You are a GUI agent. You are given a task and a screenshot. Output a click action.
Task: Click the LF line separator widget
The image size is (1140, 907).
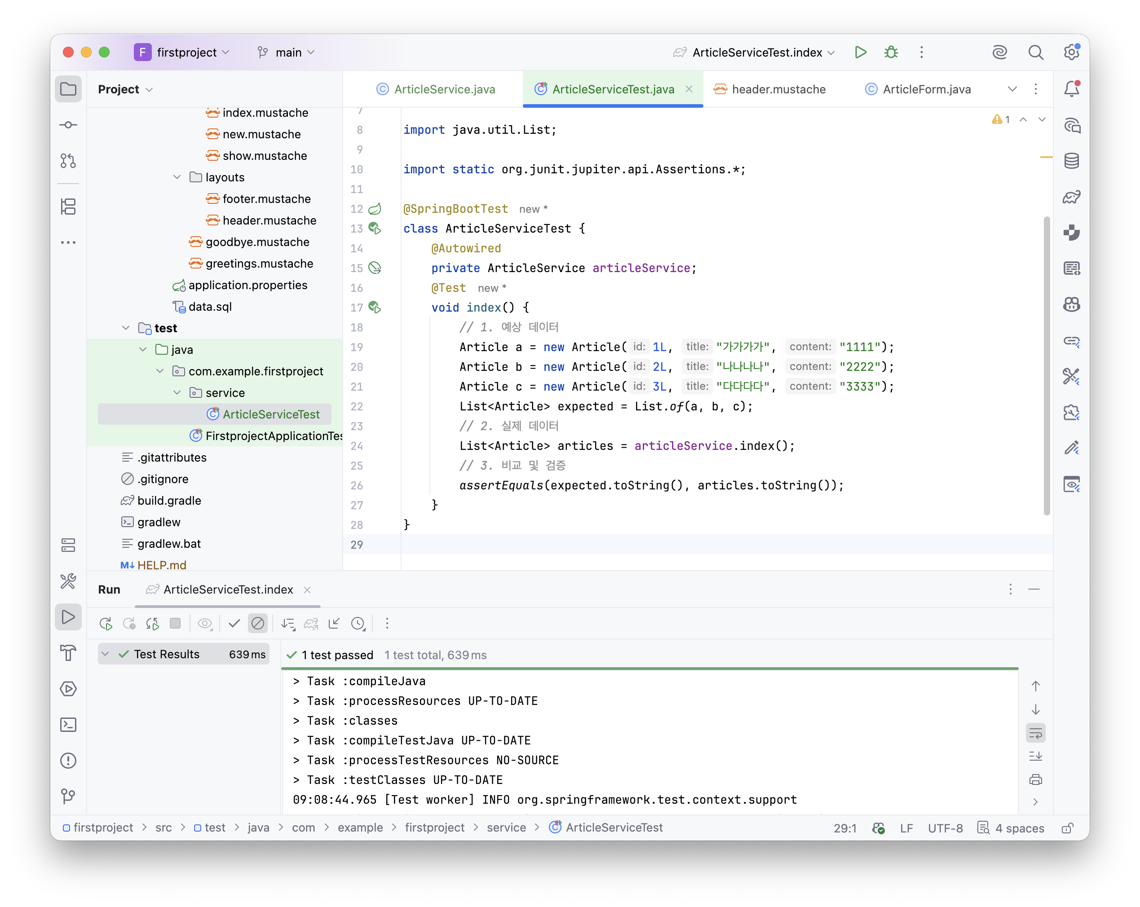pos(906,828)
